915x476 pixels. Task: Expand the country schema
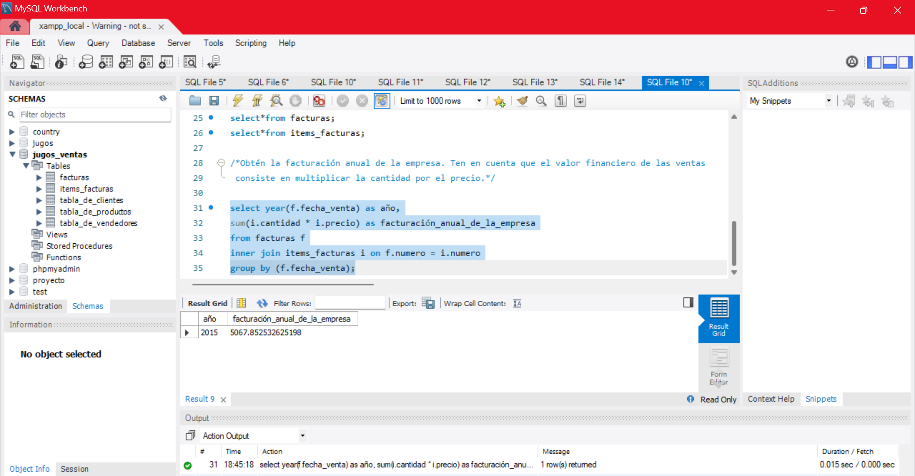12,132
